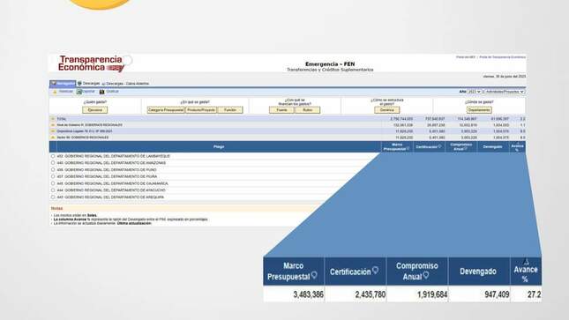Viewport: 569px width, 320px height.
Task: Select Gobierno Regional de Puno radio button
Action: pyautogui.click(x=53, y=170)
